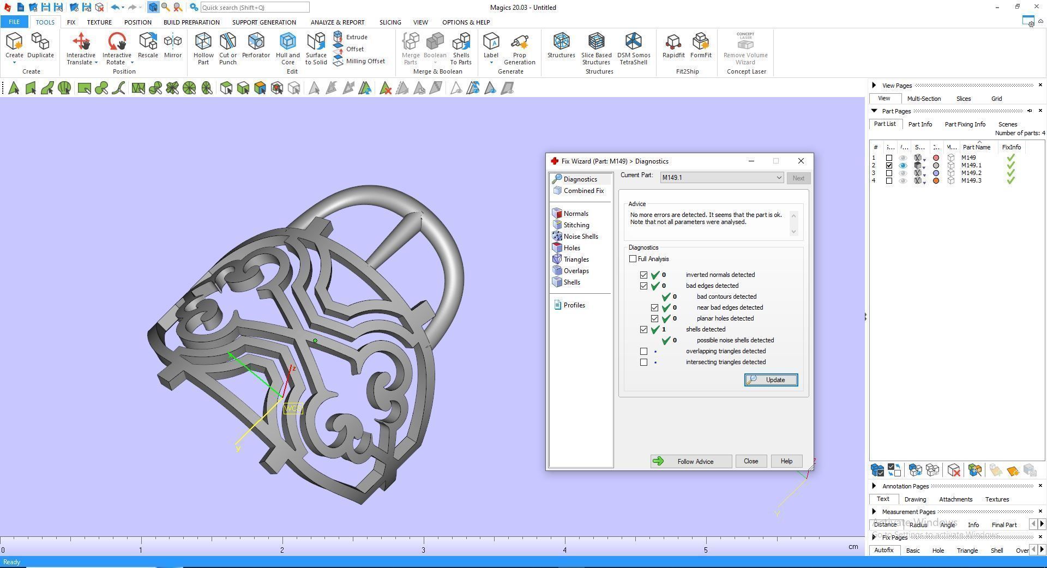
Task: Switch to the Multi-Section tab
Action: coord(924,99)
